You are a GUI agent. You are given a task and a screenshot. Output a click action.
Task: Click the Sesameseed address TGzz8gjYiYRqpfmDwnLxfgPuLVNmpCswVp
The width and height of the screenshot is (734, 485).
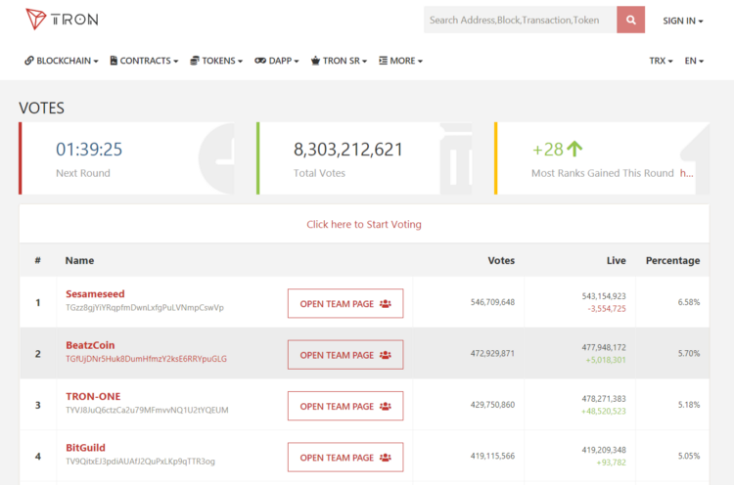click(x=145, y=308)
